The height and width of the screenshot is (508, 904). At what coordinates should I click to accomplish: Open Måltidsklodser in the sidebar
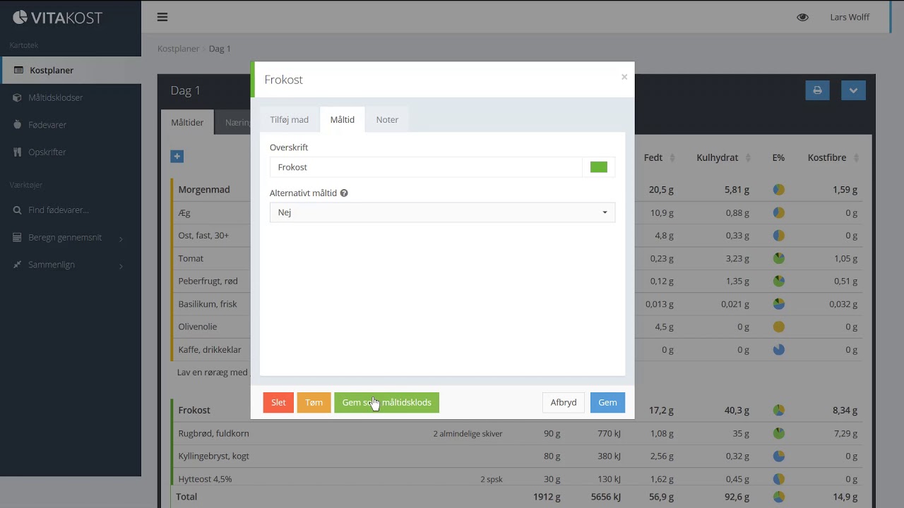56,97
